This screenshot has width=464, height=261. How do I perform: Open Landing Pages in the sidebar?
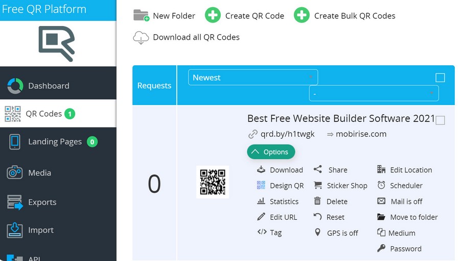point(55,142)
